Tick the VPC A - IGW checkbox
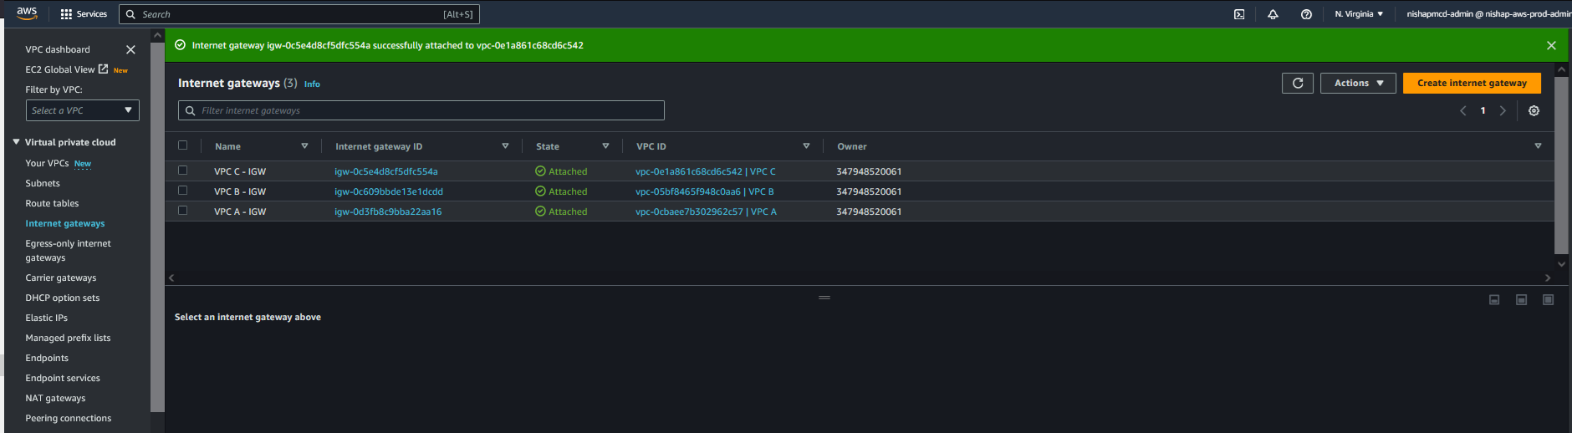 (183, 211)
